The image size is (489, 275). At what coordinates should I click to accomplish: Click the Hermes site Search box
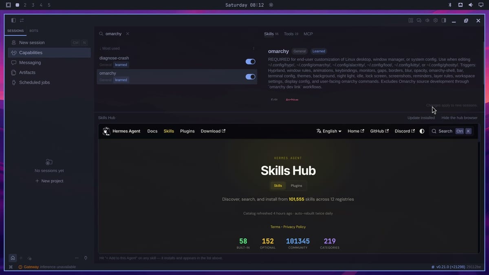451,131
